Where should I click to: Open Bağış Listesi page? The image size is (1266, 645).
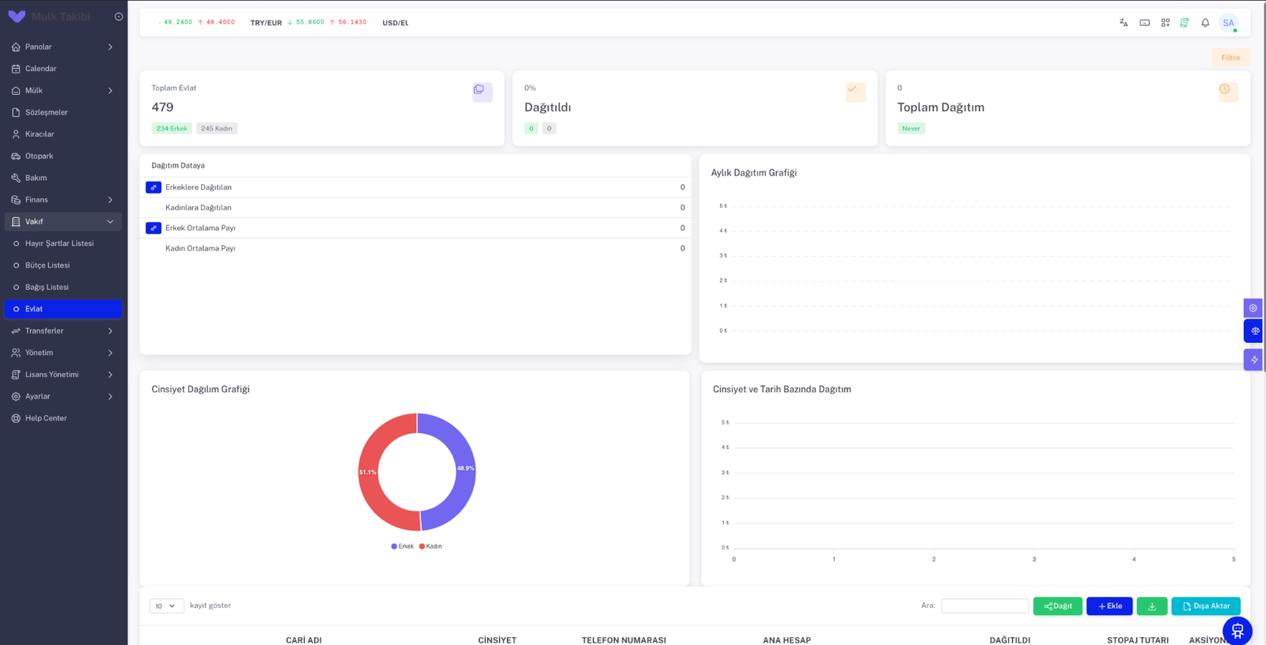pos(63,287)
